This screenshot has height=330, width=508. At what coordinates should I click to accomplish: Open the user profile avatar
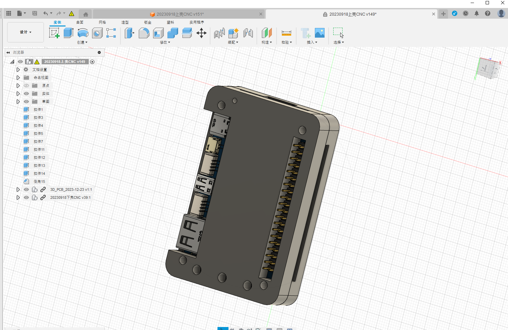[501, 13]
